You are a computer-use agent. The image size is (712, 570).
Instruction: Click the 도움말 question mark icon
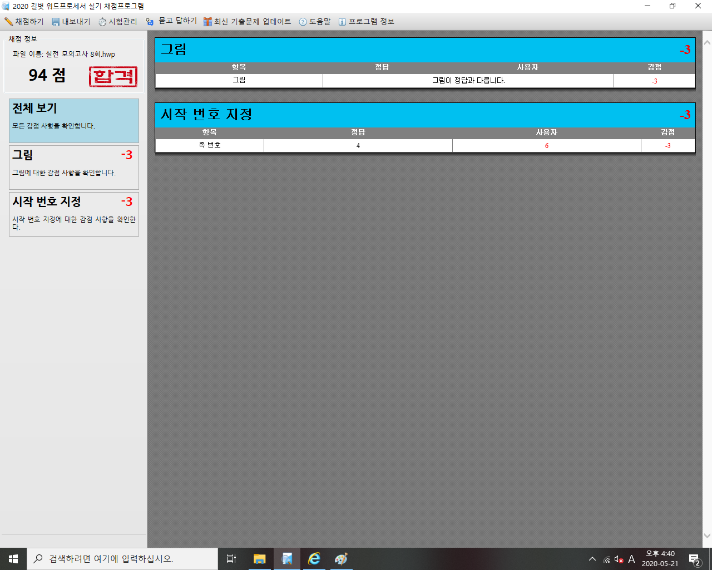point(303,22)
